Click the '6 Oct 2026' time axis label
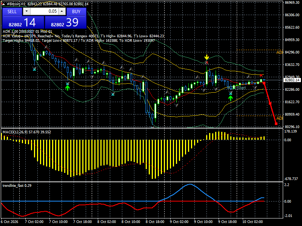 (x=10, y=222)
